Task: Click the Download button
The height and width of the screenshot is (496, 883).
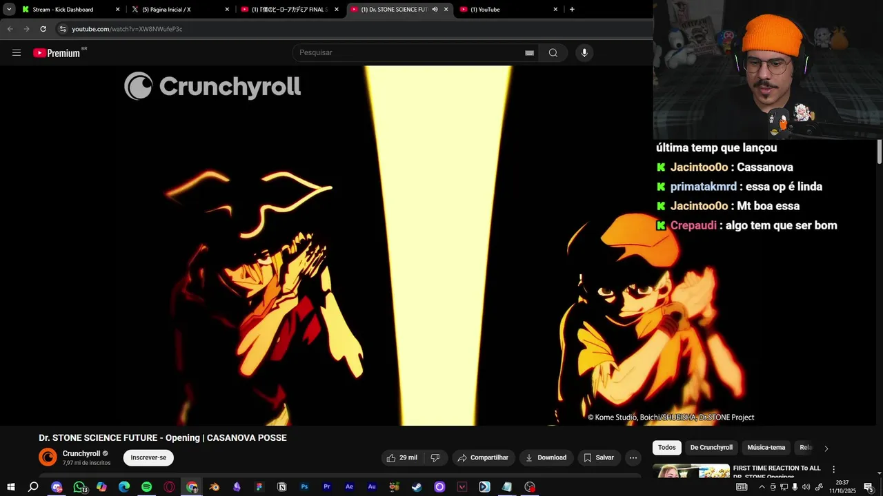Action: (x=546, y=457)
